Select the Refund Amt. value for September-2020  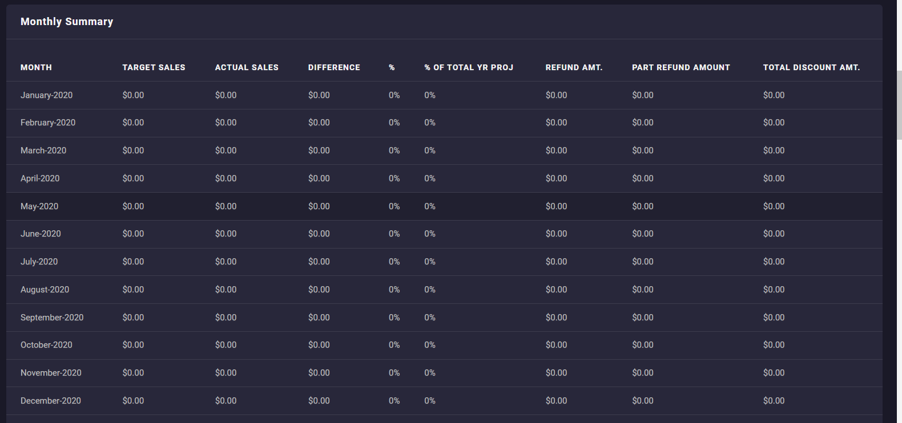tap(556, 318)
